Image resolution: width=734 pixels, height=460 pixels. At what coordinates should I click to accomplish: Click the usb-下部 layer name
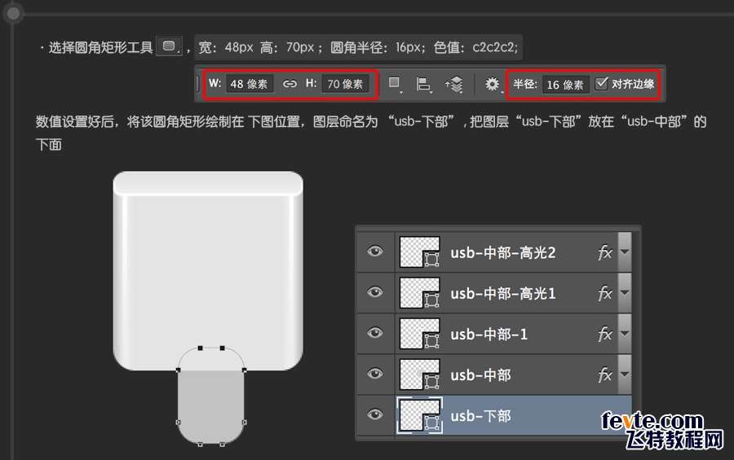pos(480,416)
